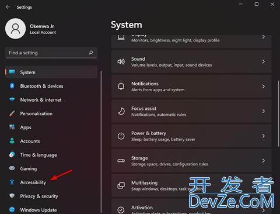The width and height of the screenshot is (280, 214).
Task: Expand the Notifications chevron arrow
Action: [264, 87]
